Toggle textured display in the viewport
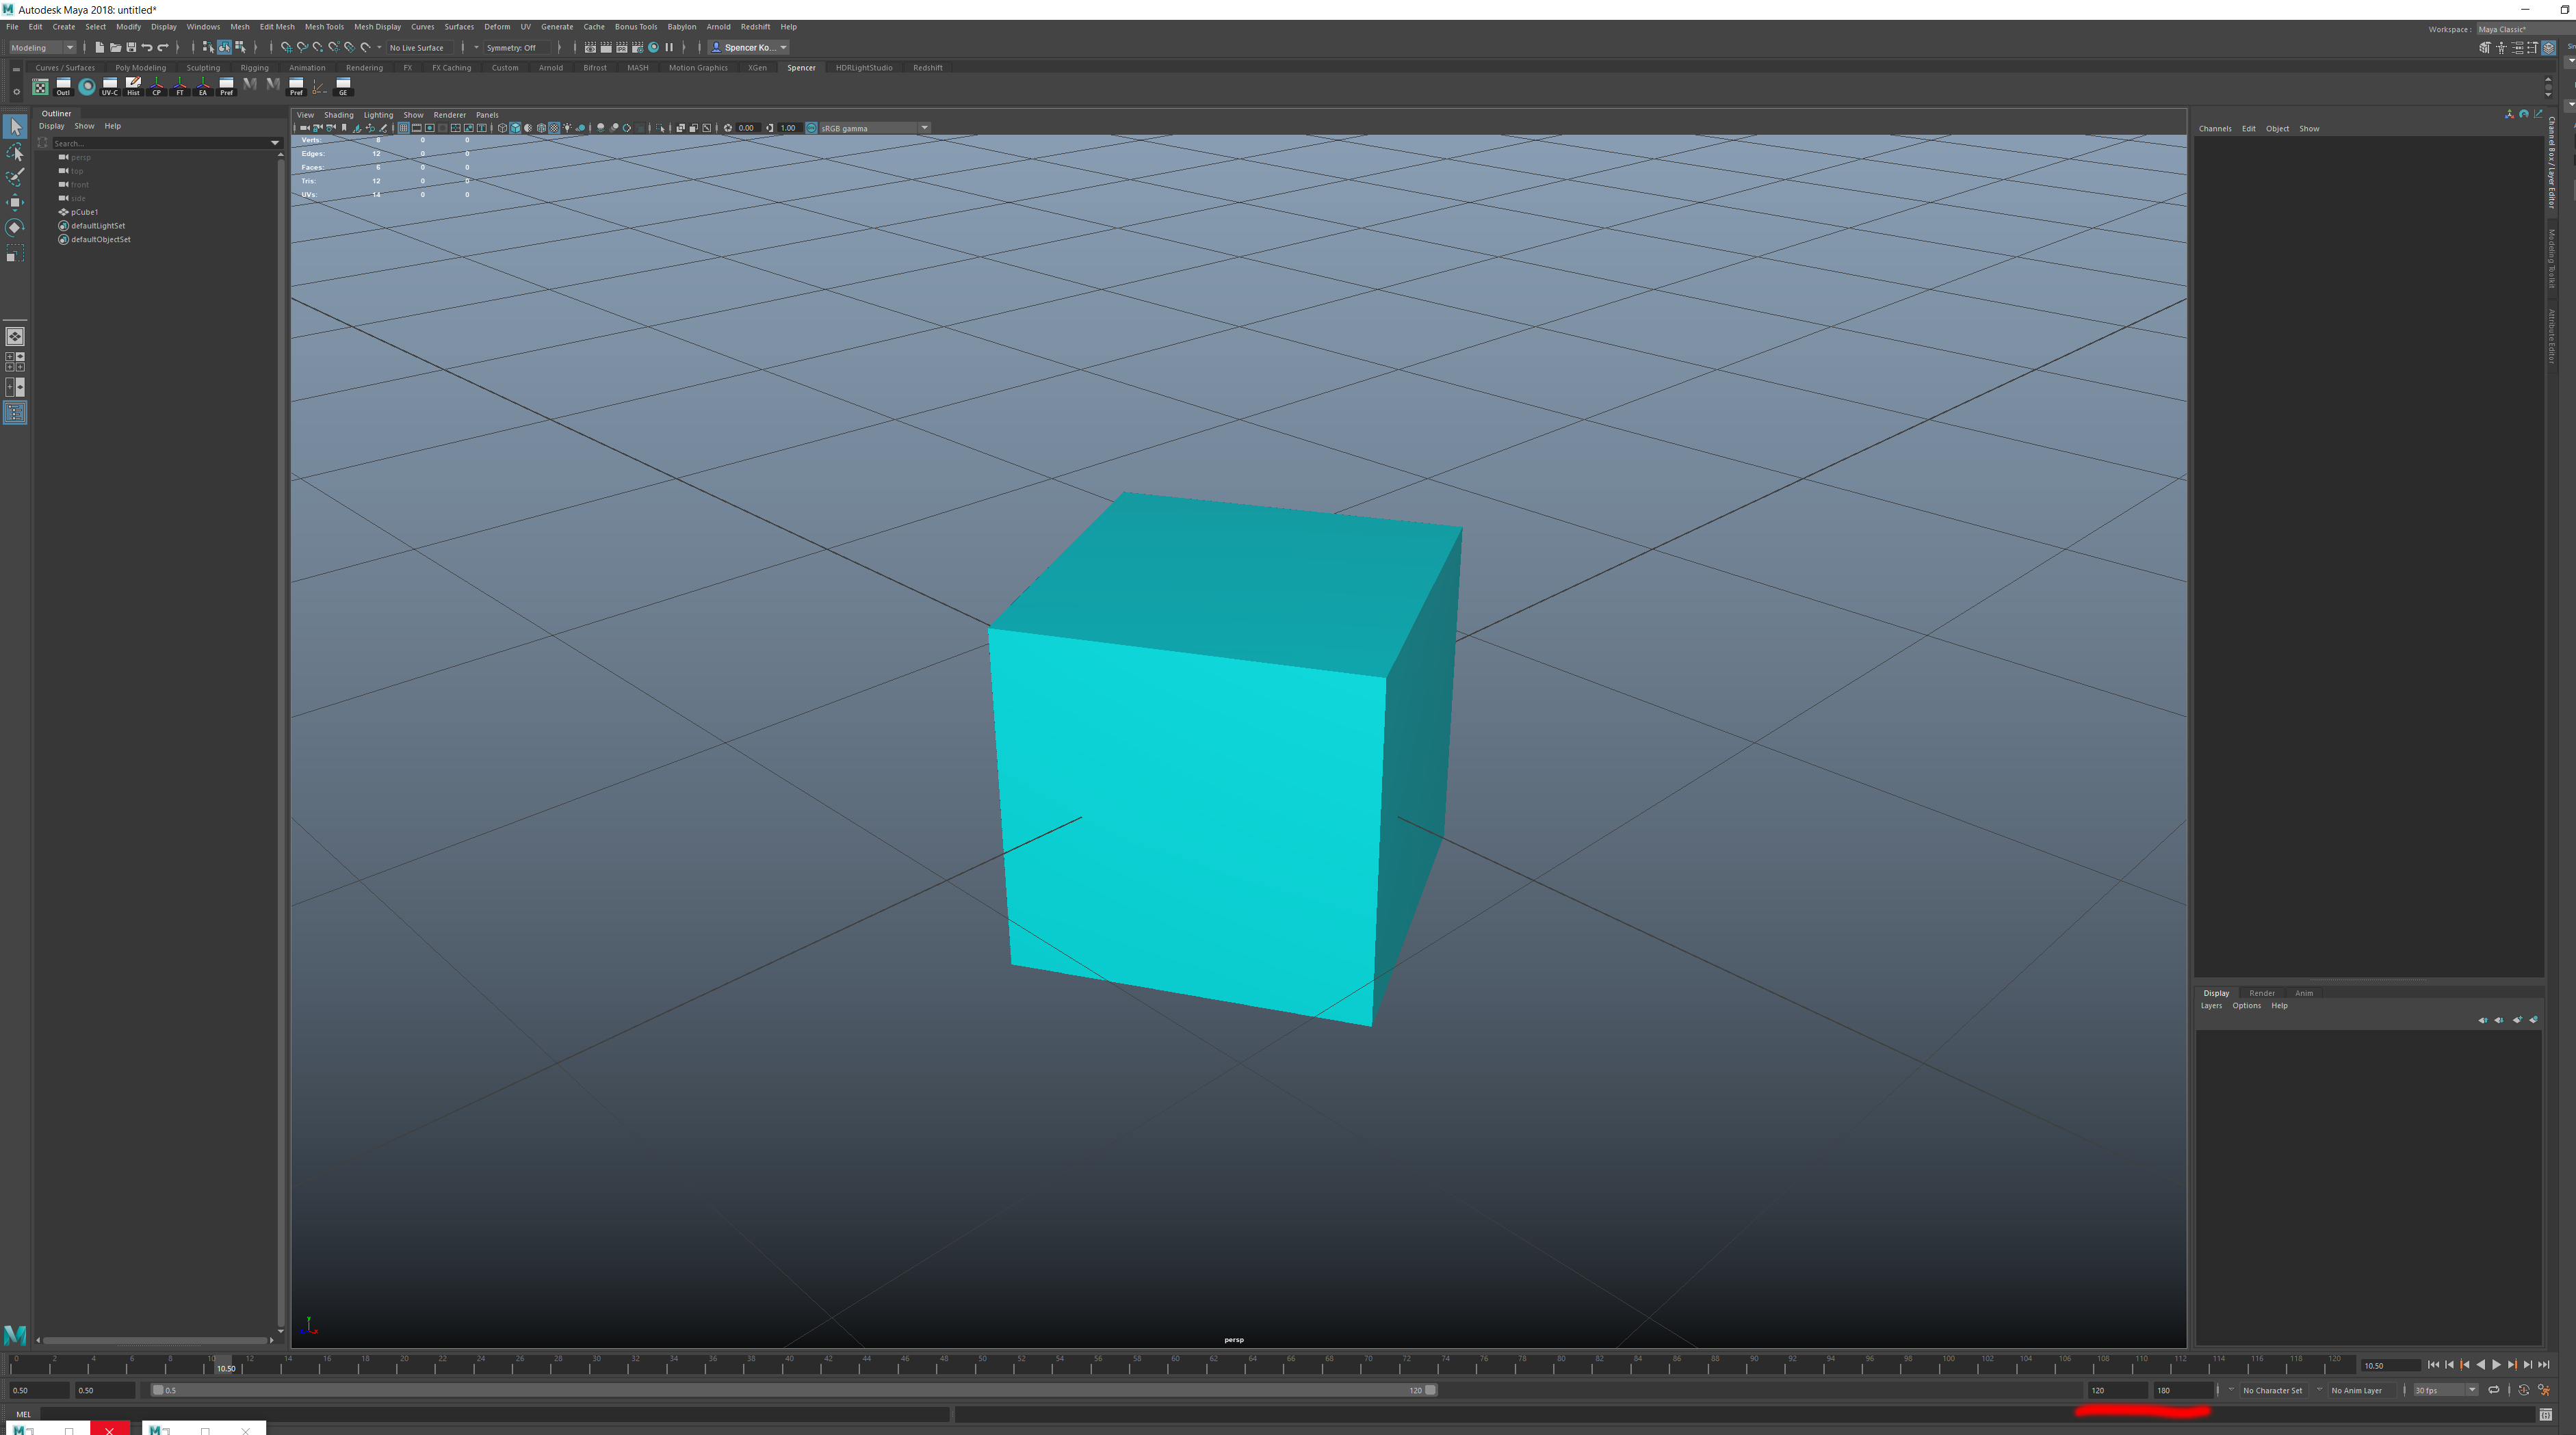2576x1435 pixels. (x=554, y=128)
